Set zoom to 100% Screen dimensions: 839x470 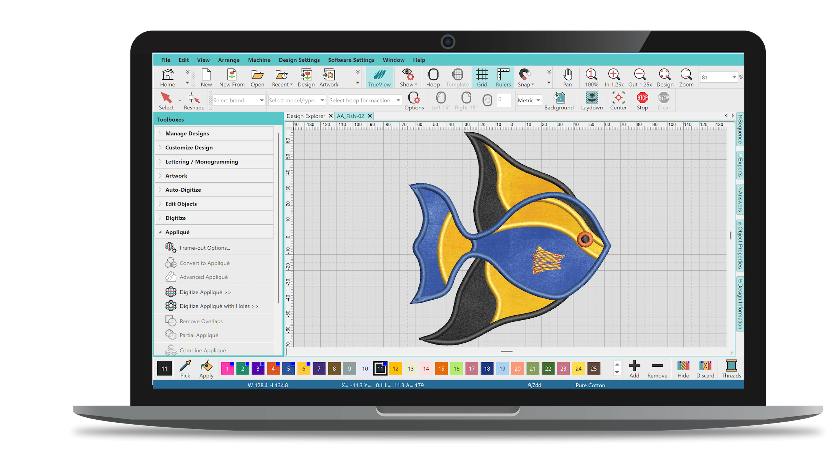coord(591,78)
